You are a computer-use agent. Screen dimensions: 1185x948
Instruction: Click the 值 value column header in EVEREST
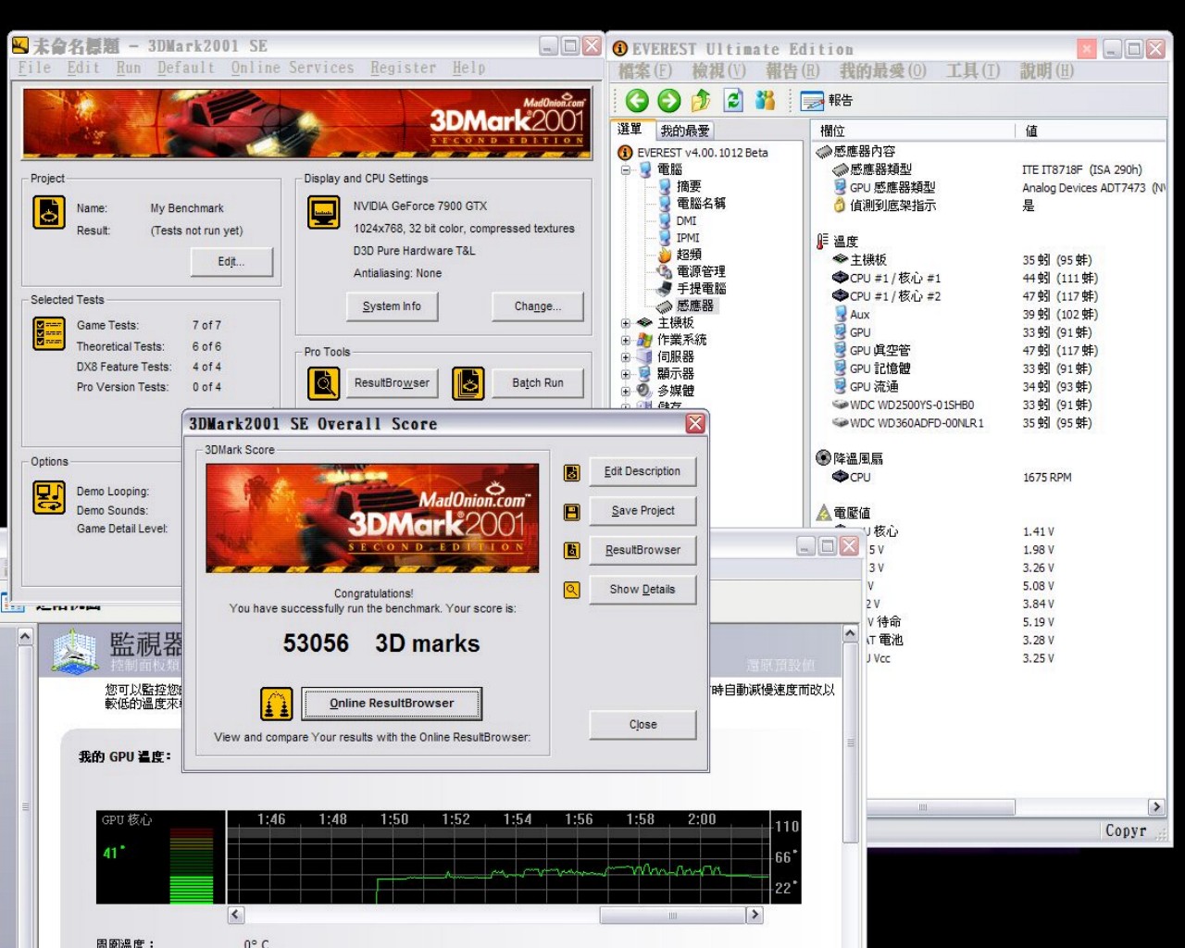pos(1091,131)
